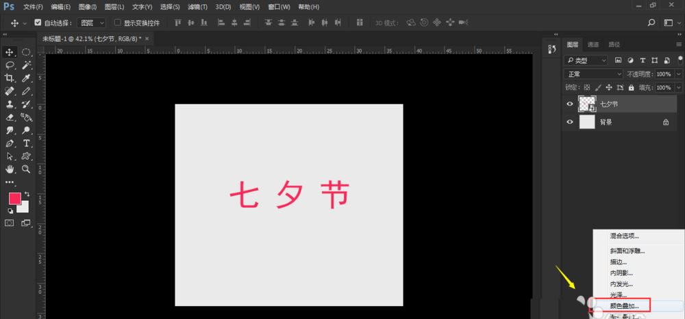685x319 pixels.
Task: Toggle the layer filtering switch
Action: pos(680,59)
